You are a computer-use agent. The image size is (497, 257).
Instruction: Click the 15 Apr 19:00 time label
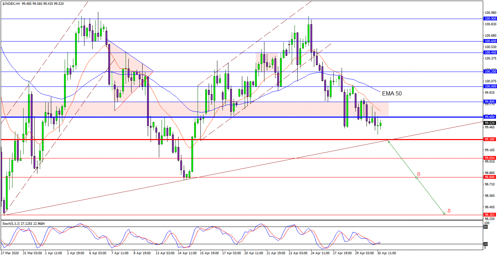(x=209, y=253)
